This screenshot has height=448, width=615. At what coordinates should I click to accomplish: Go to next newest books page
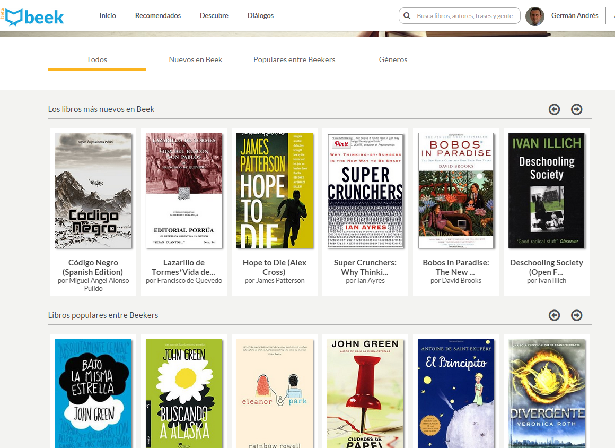click(577, 109)
